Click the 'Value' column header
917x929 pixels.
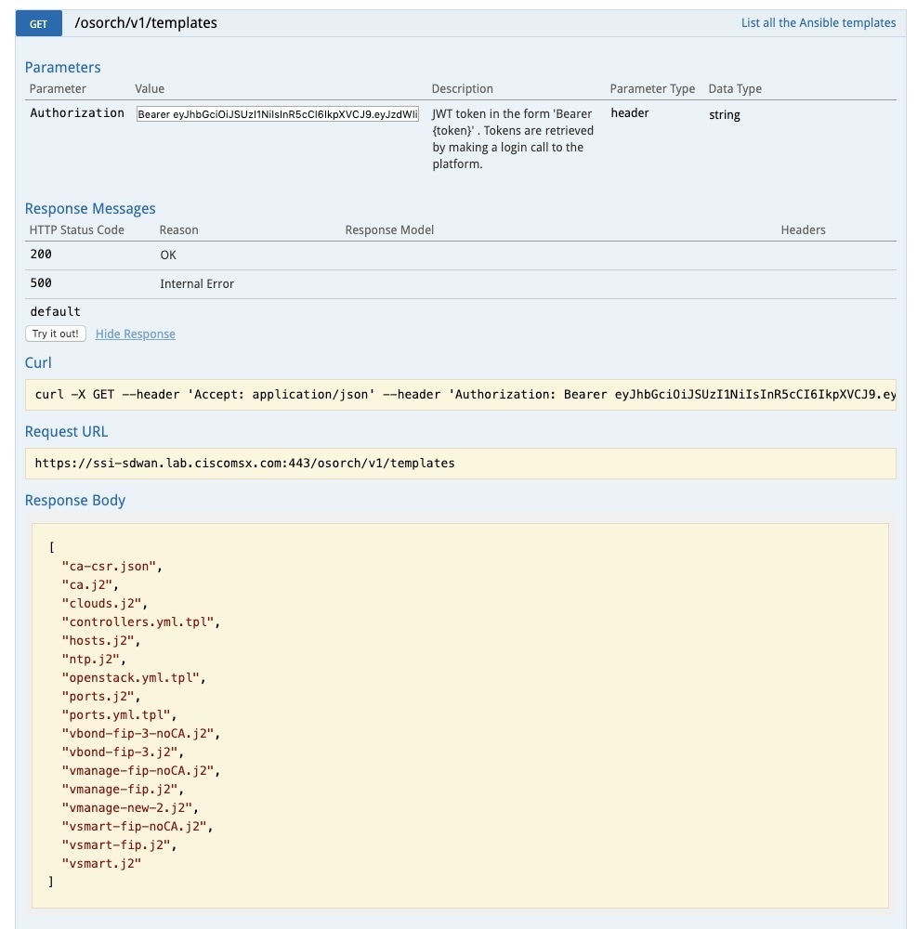(x=150, y=89)
